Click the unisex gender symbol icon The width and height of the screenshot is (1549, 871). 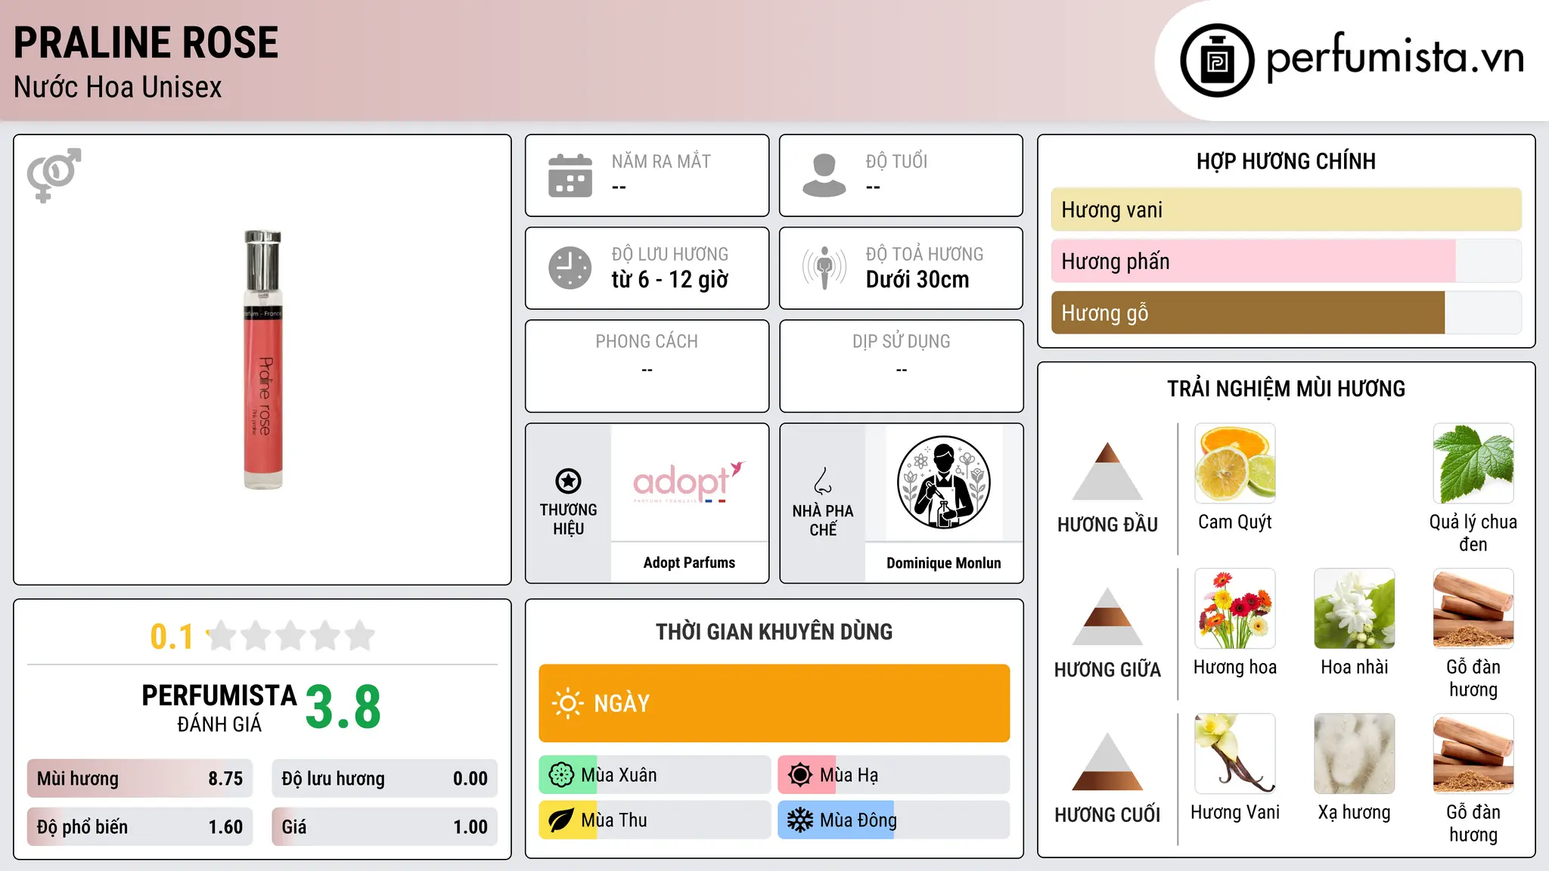(x=54, y=175)
